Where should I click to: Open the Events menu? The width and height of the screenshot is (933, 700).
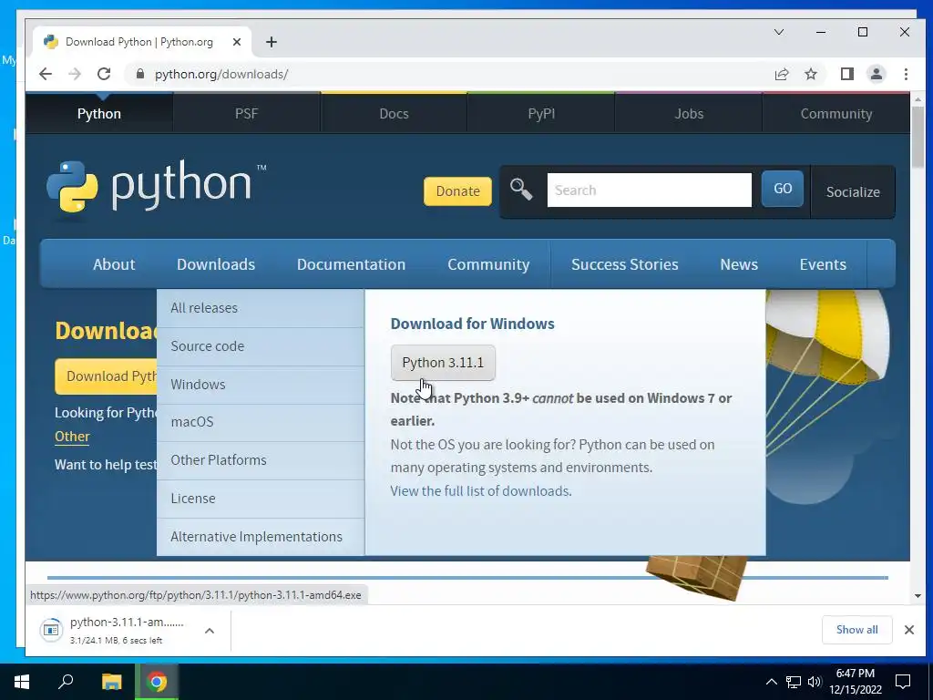pos(823,264)
